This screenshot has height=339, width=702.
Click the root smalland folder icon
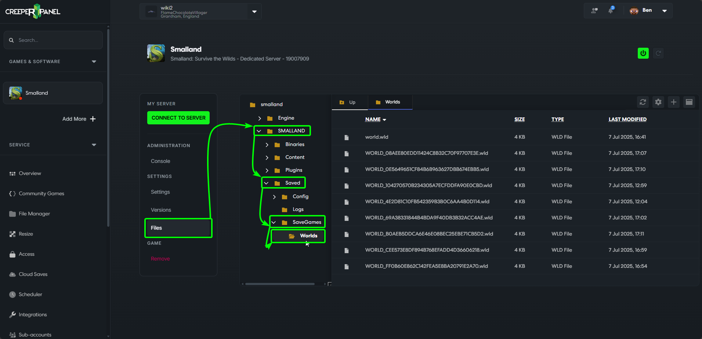253,105
